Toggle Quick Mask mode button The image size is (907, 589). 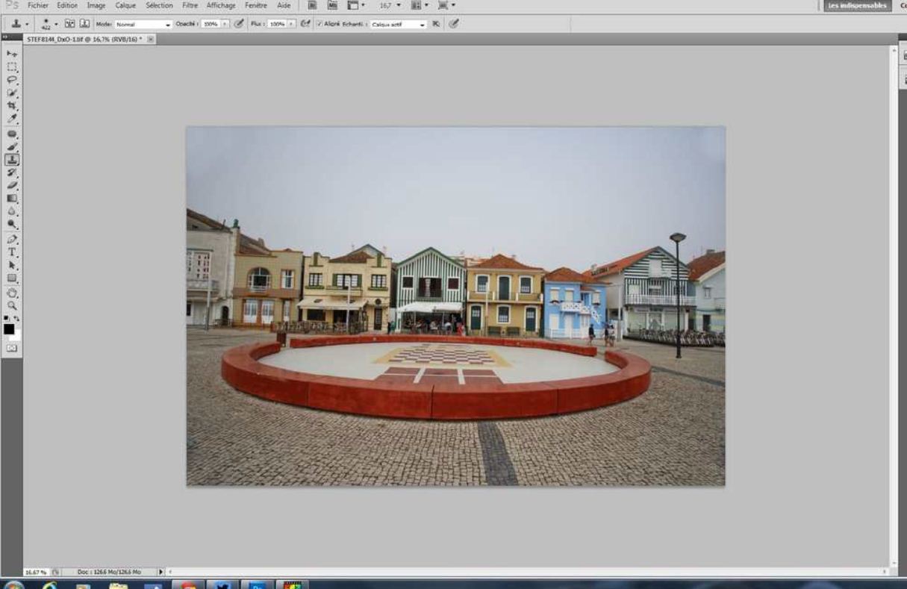[11, 348]
